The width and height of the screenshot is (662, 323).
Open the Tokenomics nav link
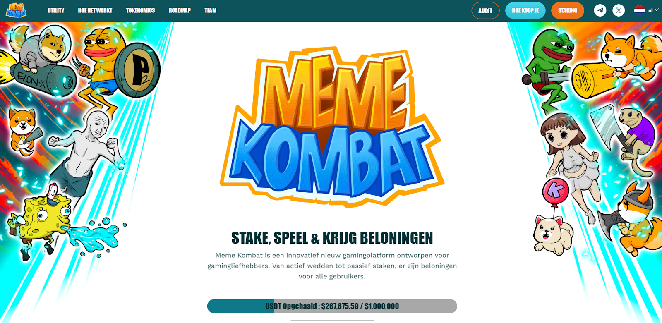141,10
